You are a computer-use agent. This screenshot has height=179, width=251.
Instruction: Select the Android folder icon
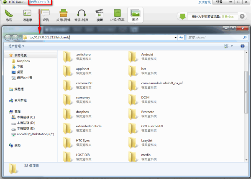pyautogui.click(x=133, y=57)
